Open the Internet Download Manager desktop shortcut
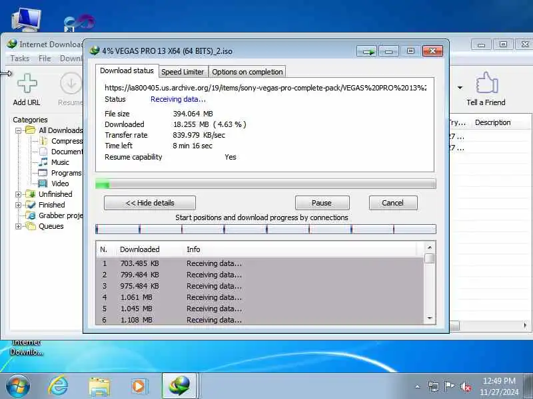 click(26, 347)
